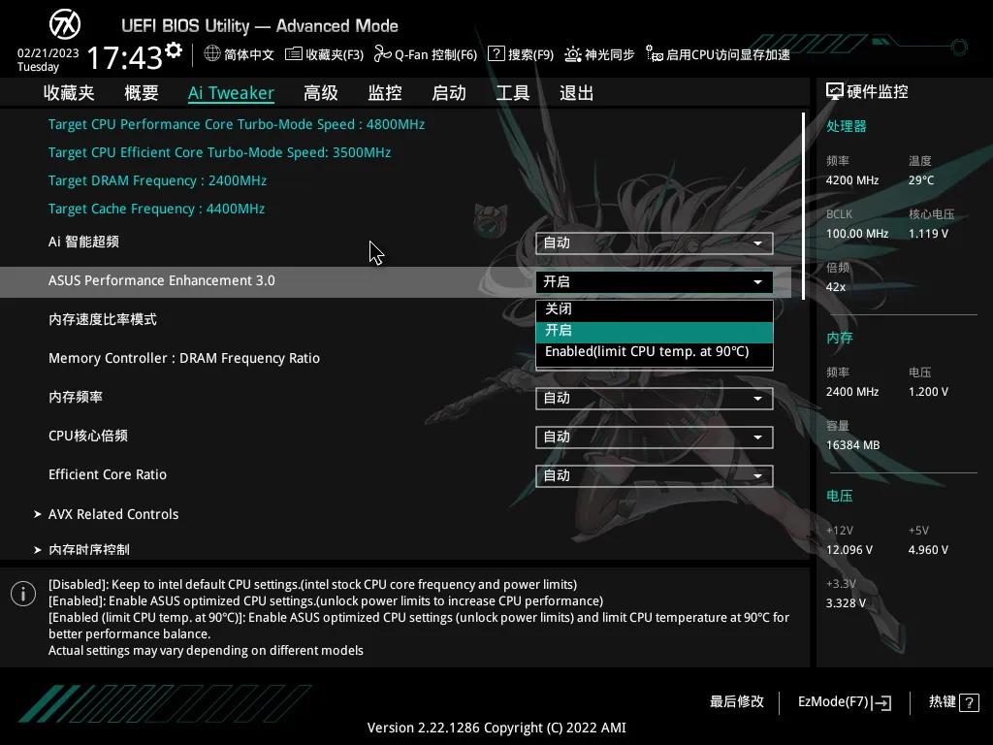This screenshot has width=993, height=745.
Task: Switch to the 高级 tab
Action: pyautogui.click(x=320, y=92)
